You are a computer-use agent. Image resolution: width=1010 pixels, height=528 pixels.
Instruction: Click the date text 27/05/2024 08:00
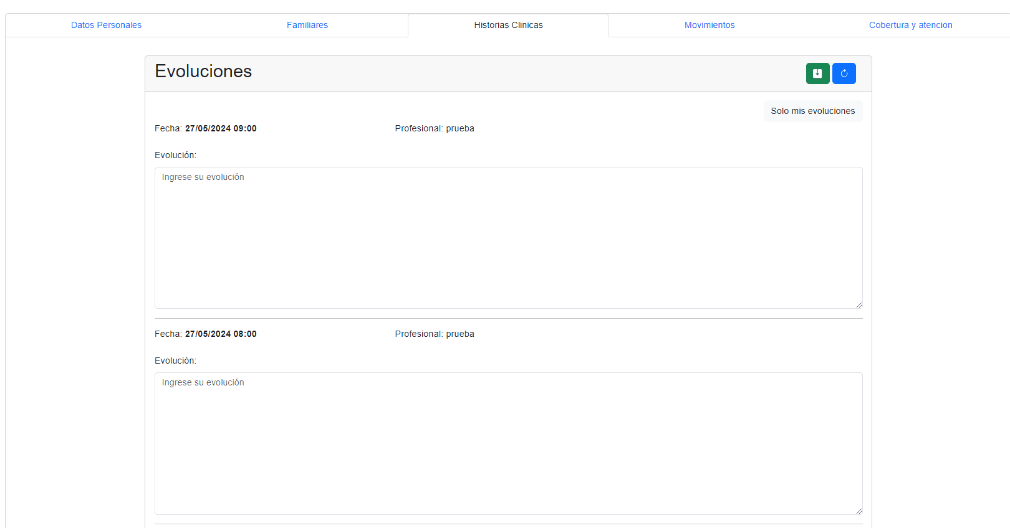point(221,334)
